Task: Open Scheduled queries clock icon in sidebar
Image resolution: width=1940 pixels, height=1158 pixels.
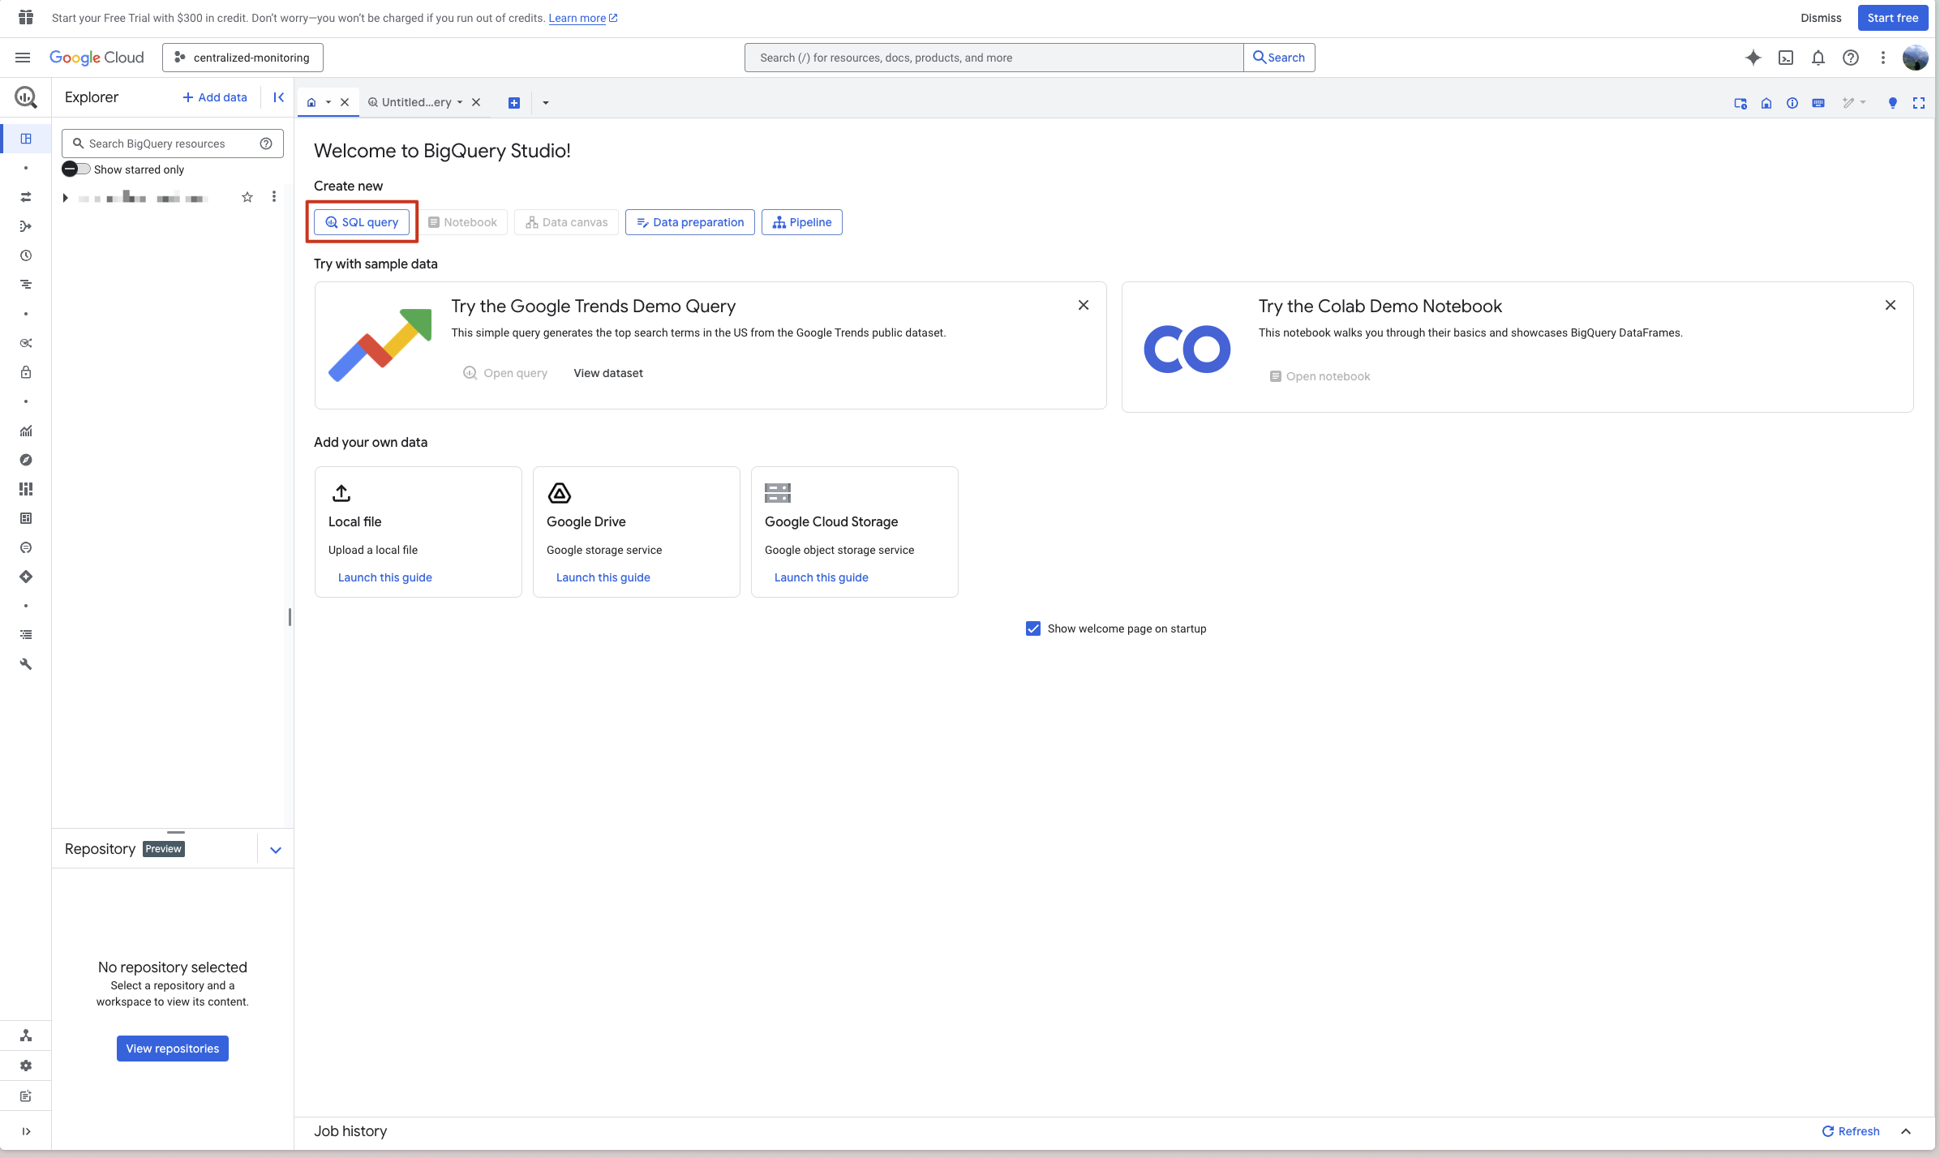Action: point(26,255)
